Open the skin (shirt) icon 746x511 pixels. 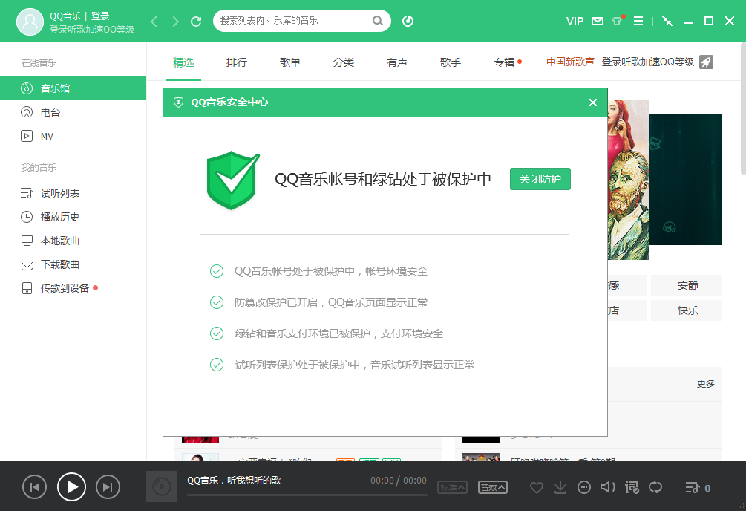tap(617, 21)
